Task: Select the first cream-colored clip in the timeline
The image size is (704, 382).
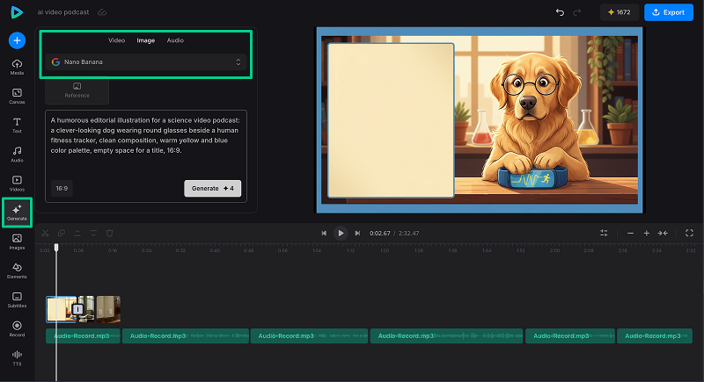Action: (62, 309)
